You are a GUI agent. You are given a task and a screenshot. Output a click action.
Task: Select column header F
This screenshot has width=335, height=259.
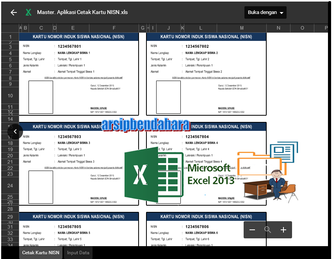coord(114,28)
